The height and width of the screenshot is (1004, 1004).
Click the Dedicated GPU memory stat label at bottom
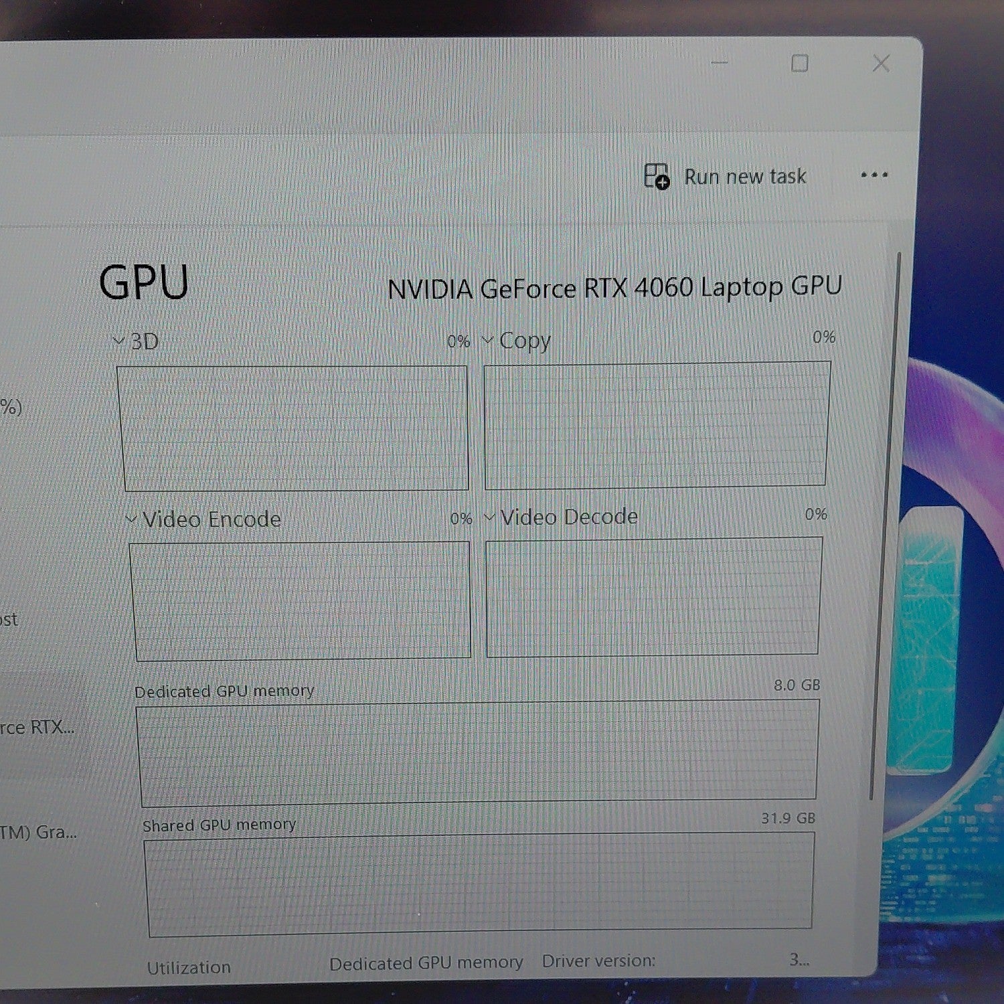point(426,964)
